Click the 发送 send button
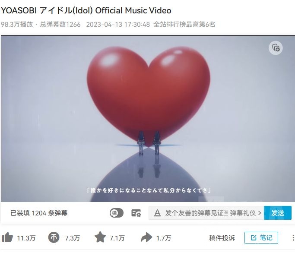 pyautogui.click(x=278, y=213)
